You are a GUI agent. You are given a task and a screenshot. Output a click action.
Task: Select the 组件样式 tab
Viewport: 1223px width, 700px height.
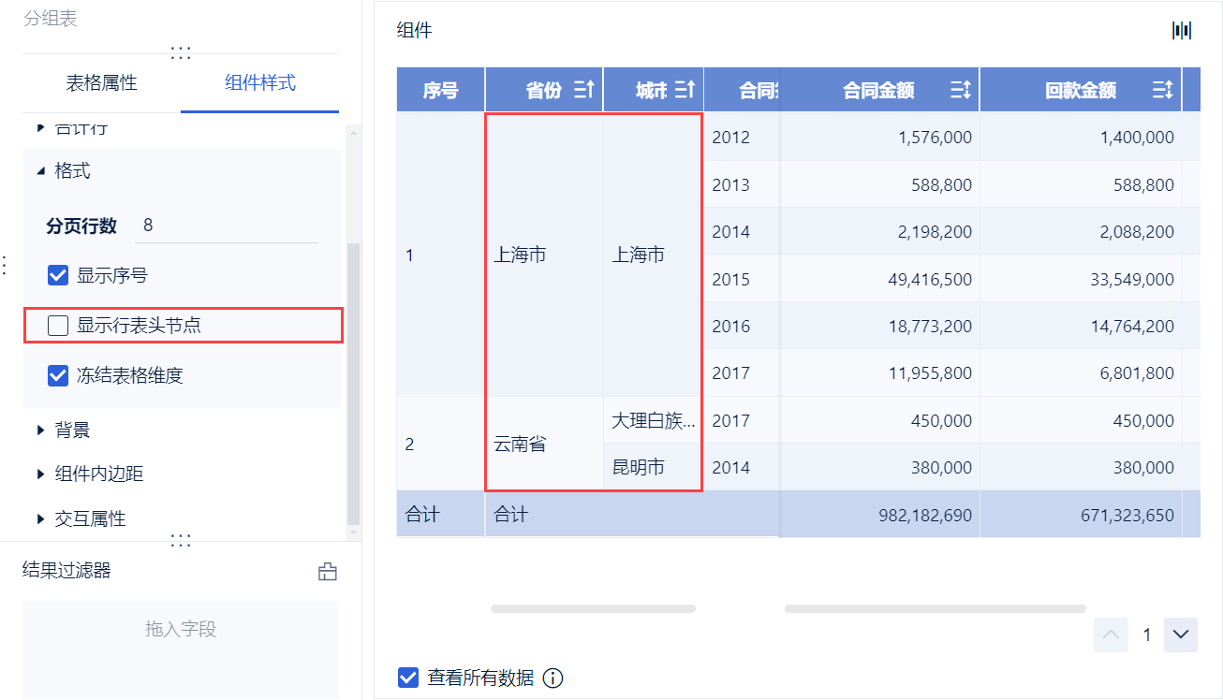coord(260,83)
